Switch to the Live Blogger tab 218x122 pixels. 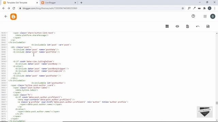(59, 3)
